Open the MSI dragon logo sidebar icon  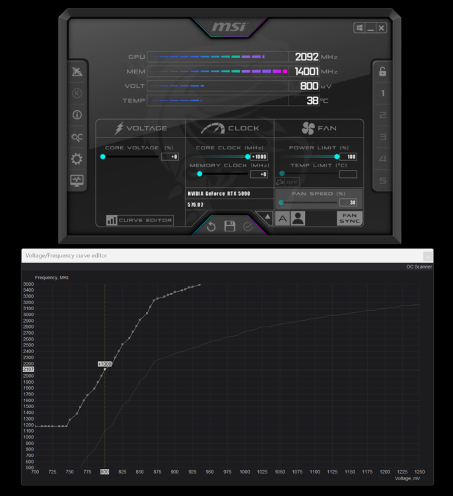[x=77, y=71]
